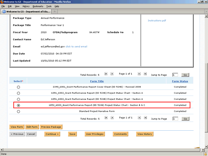Click next page arrow in bottom pager
The image size is (208, 156).
click(139, 118)
